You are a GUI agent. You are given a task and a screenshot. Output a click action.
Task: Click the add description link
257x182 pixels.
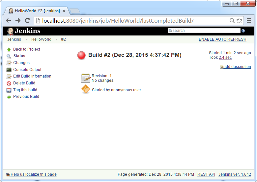(x=237, y=67)
